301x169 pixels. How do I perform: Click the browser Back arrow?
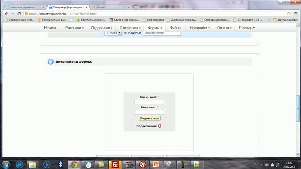[x=7, y=14]
